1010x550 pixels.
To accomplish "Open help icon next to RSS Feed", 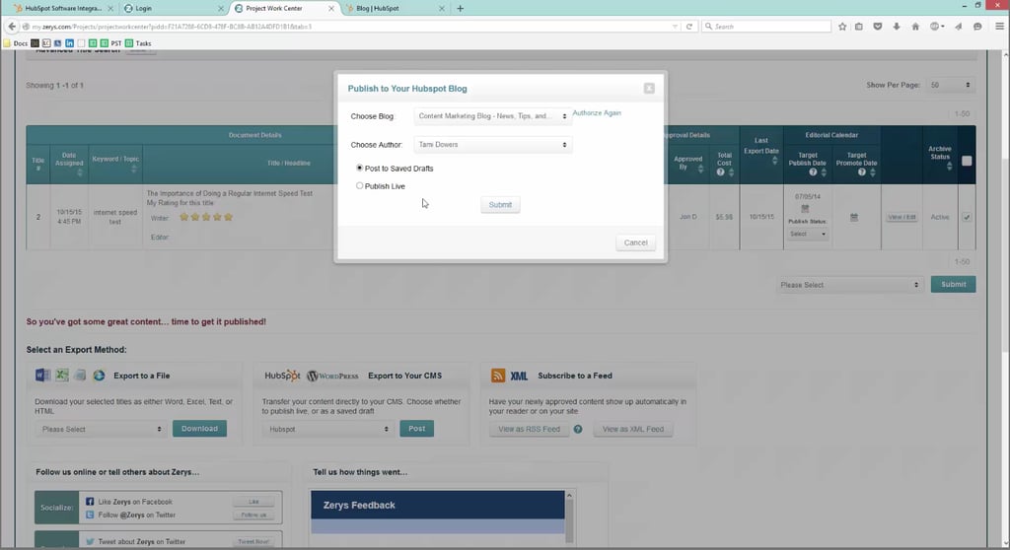I will point(578,429).
